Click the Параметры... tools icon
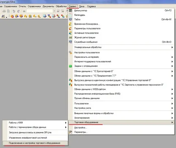 pos(71,132)
